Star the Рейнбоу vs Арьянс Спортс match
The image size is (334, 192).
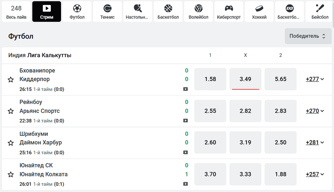(11, 111)
